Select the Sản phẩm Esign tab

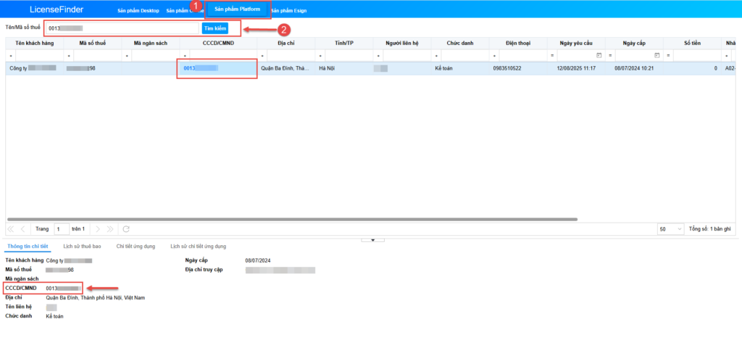(289, 11)
